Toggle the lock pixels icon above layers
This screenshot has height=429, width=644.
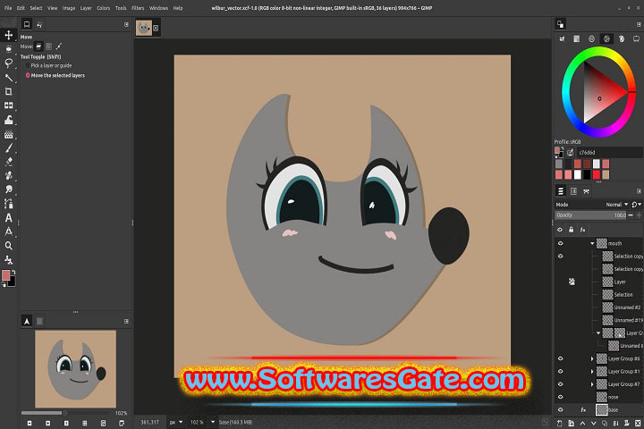(572, 230)
